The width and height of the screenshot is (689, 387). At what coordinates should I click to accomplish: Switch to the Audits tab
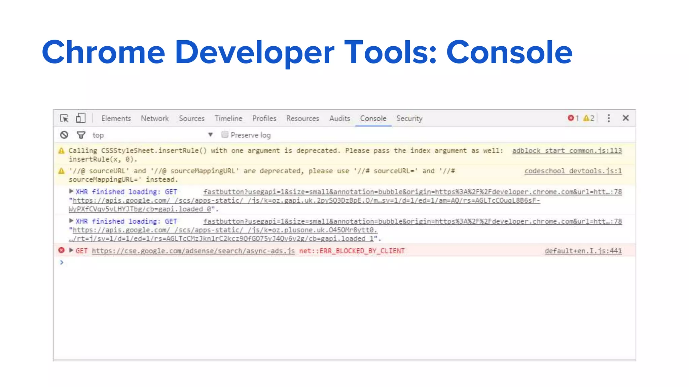(x=339, y=118)
